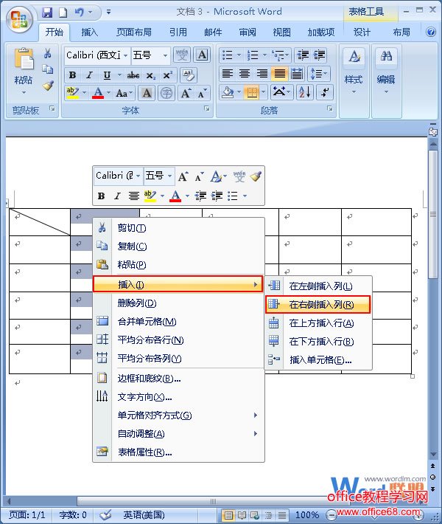Click spelling check icon in status bar

pos(105,514)
